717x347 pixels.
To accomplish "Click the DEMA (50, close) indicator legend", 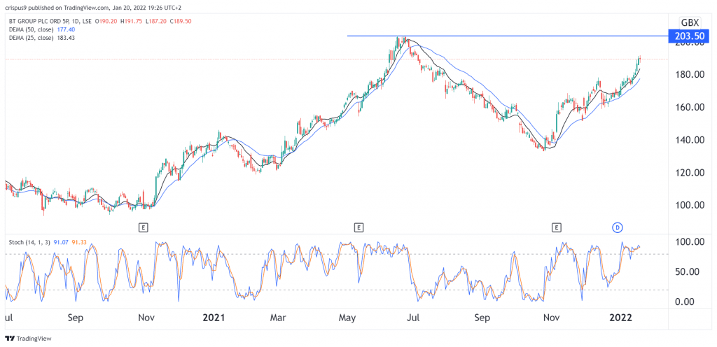I will tap(31, 29).
